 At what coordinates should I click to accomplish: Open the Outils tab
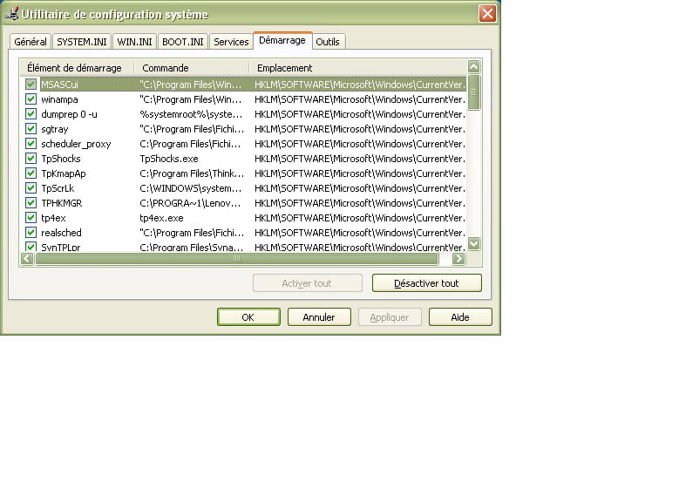[328, 42]
